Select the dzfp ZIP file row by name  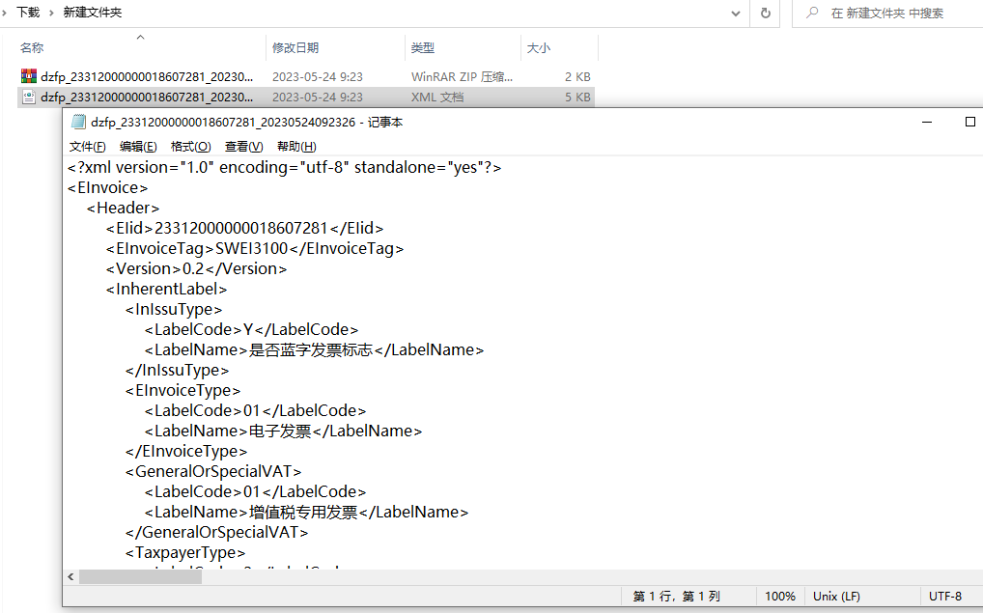coord(147,76)
